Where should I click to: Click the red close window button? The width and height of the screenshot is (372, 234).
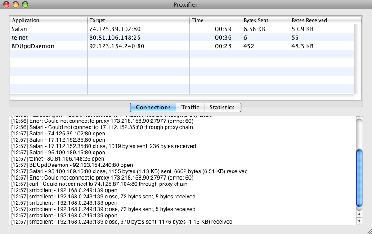6,4
